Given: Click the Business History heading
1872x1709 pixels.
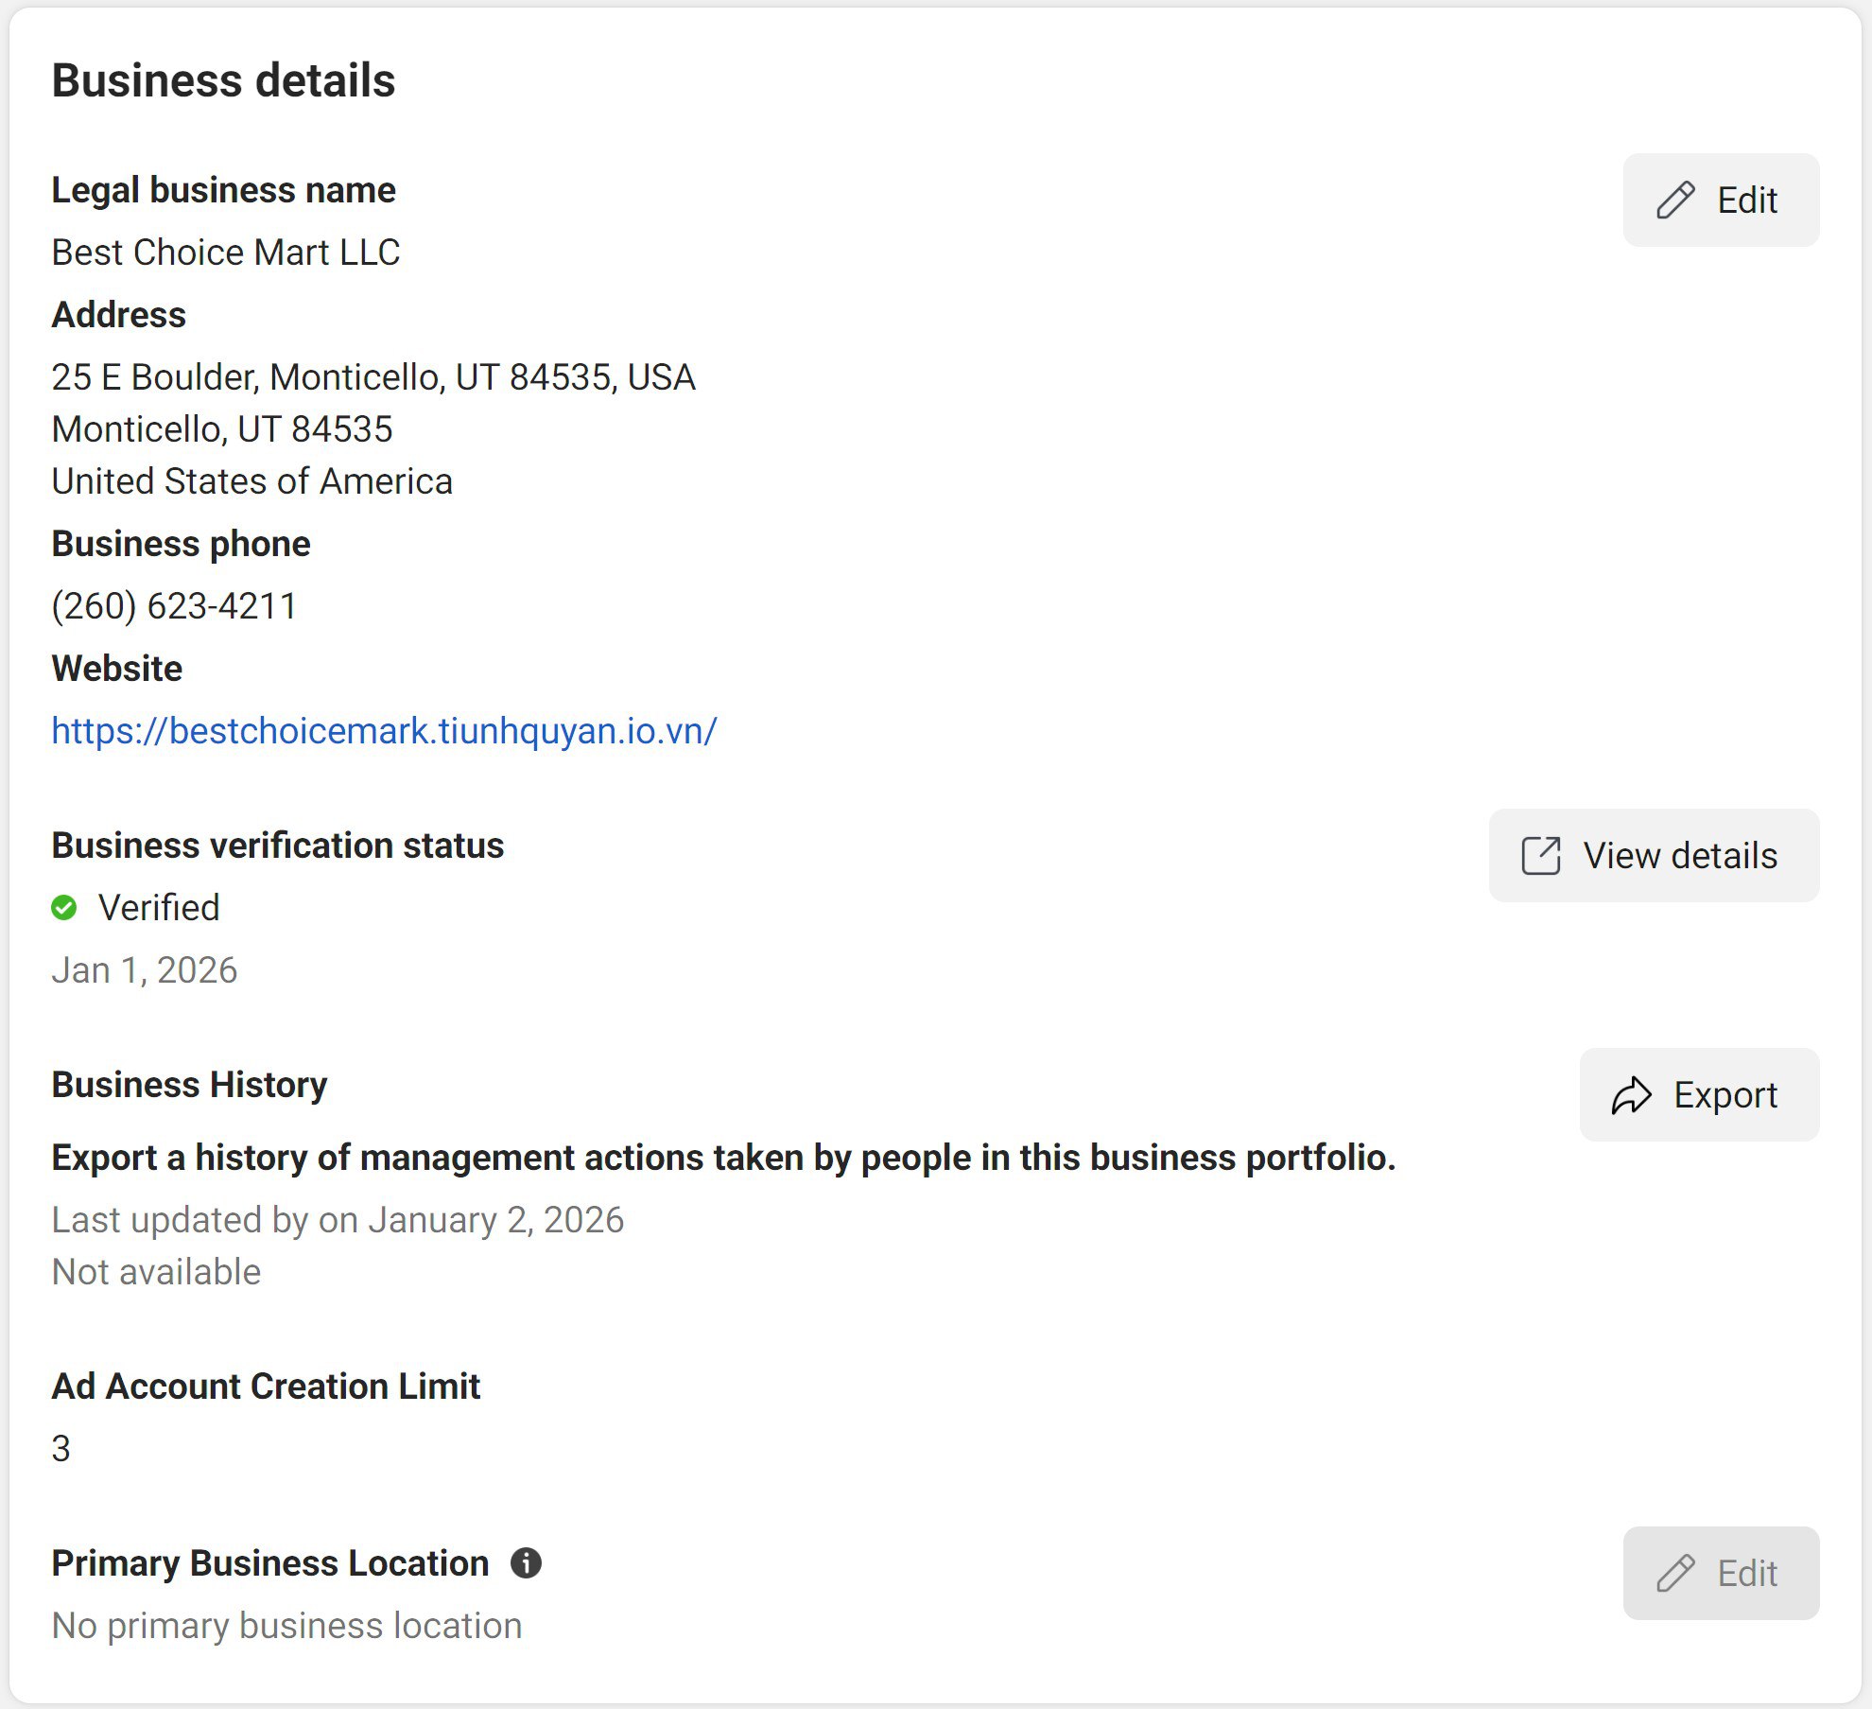Looking at the screenshot, I should coord(189,1085).
